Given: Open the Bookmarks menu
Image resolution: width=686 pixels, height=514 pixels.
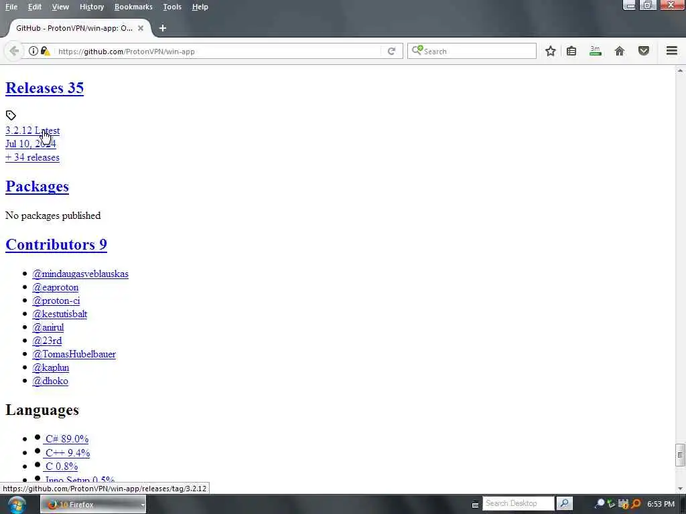Looking at the screenshot, I should [x=133, y=7].
